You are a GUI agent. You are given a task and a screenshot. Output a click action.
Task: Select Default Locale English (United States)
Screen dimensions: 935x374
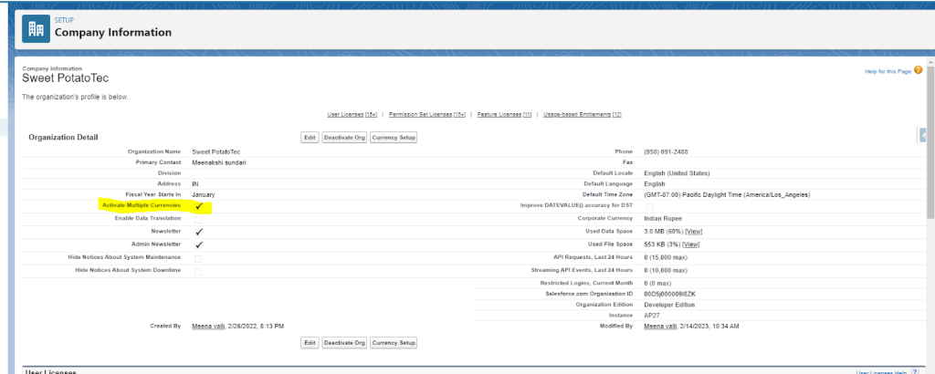[677, 173]
